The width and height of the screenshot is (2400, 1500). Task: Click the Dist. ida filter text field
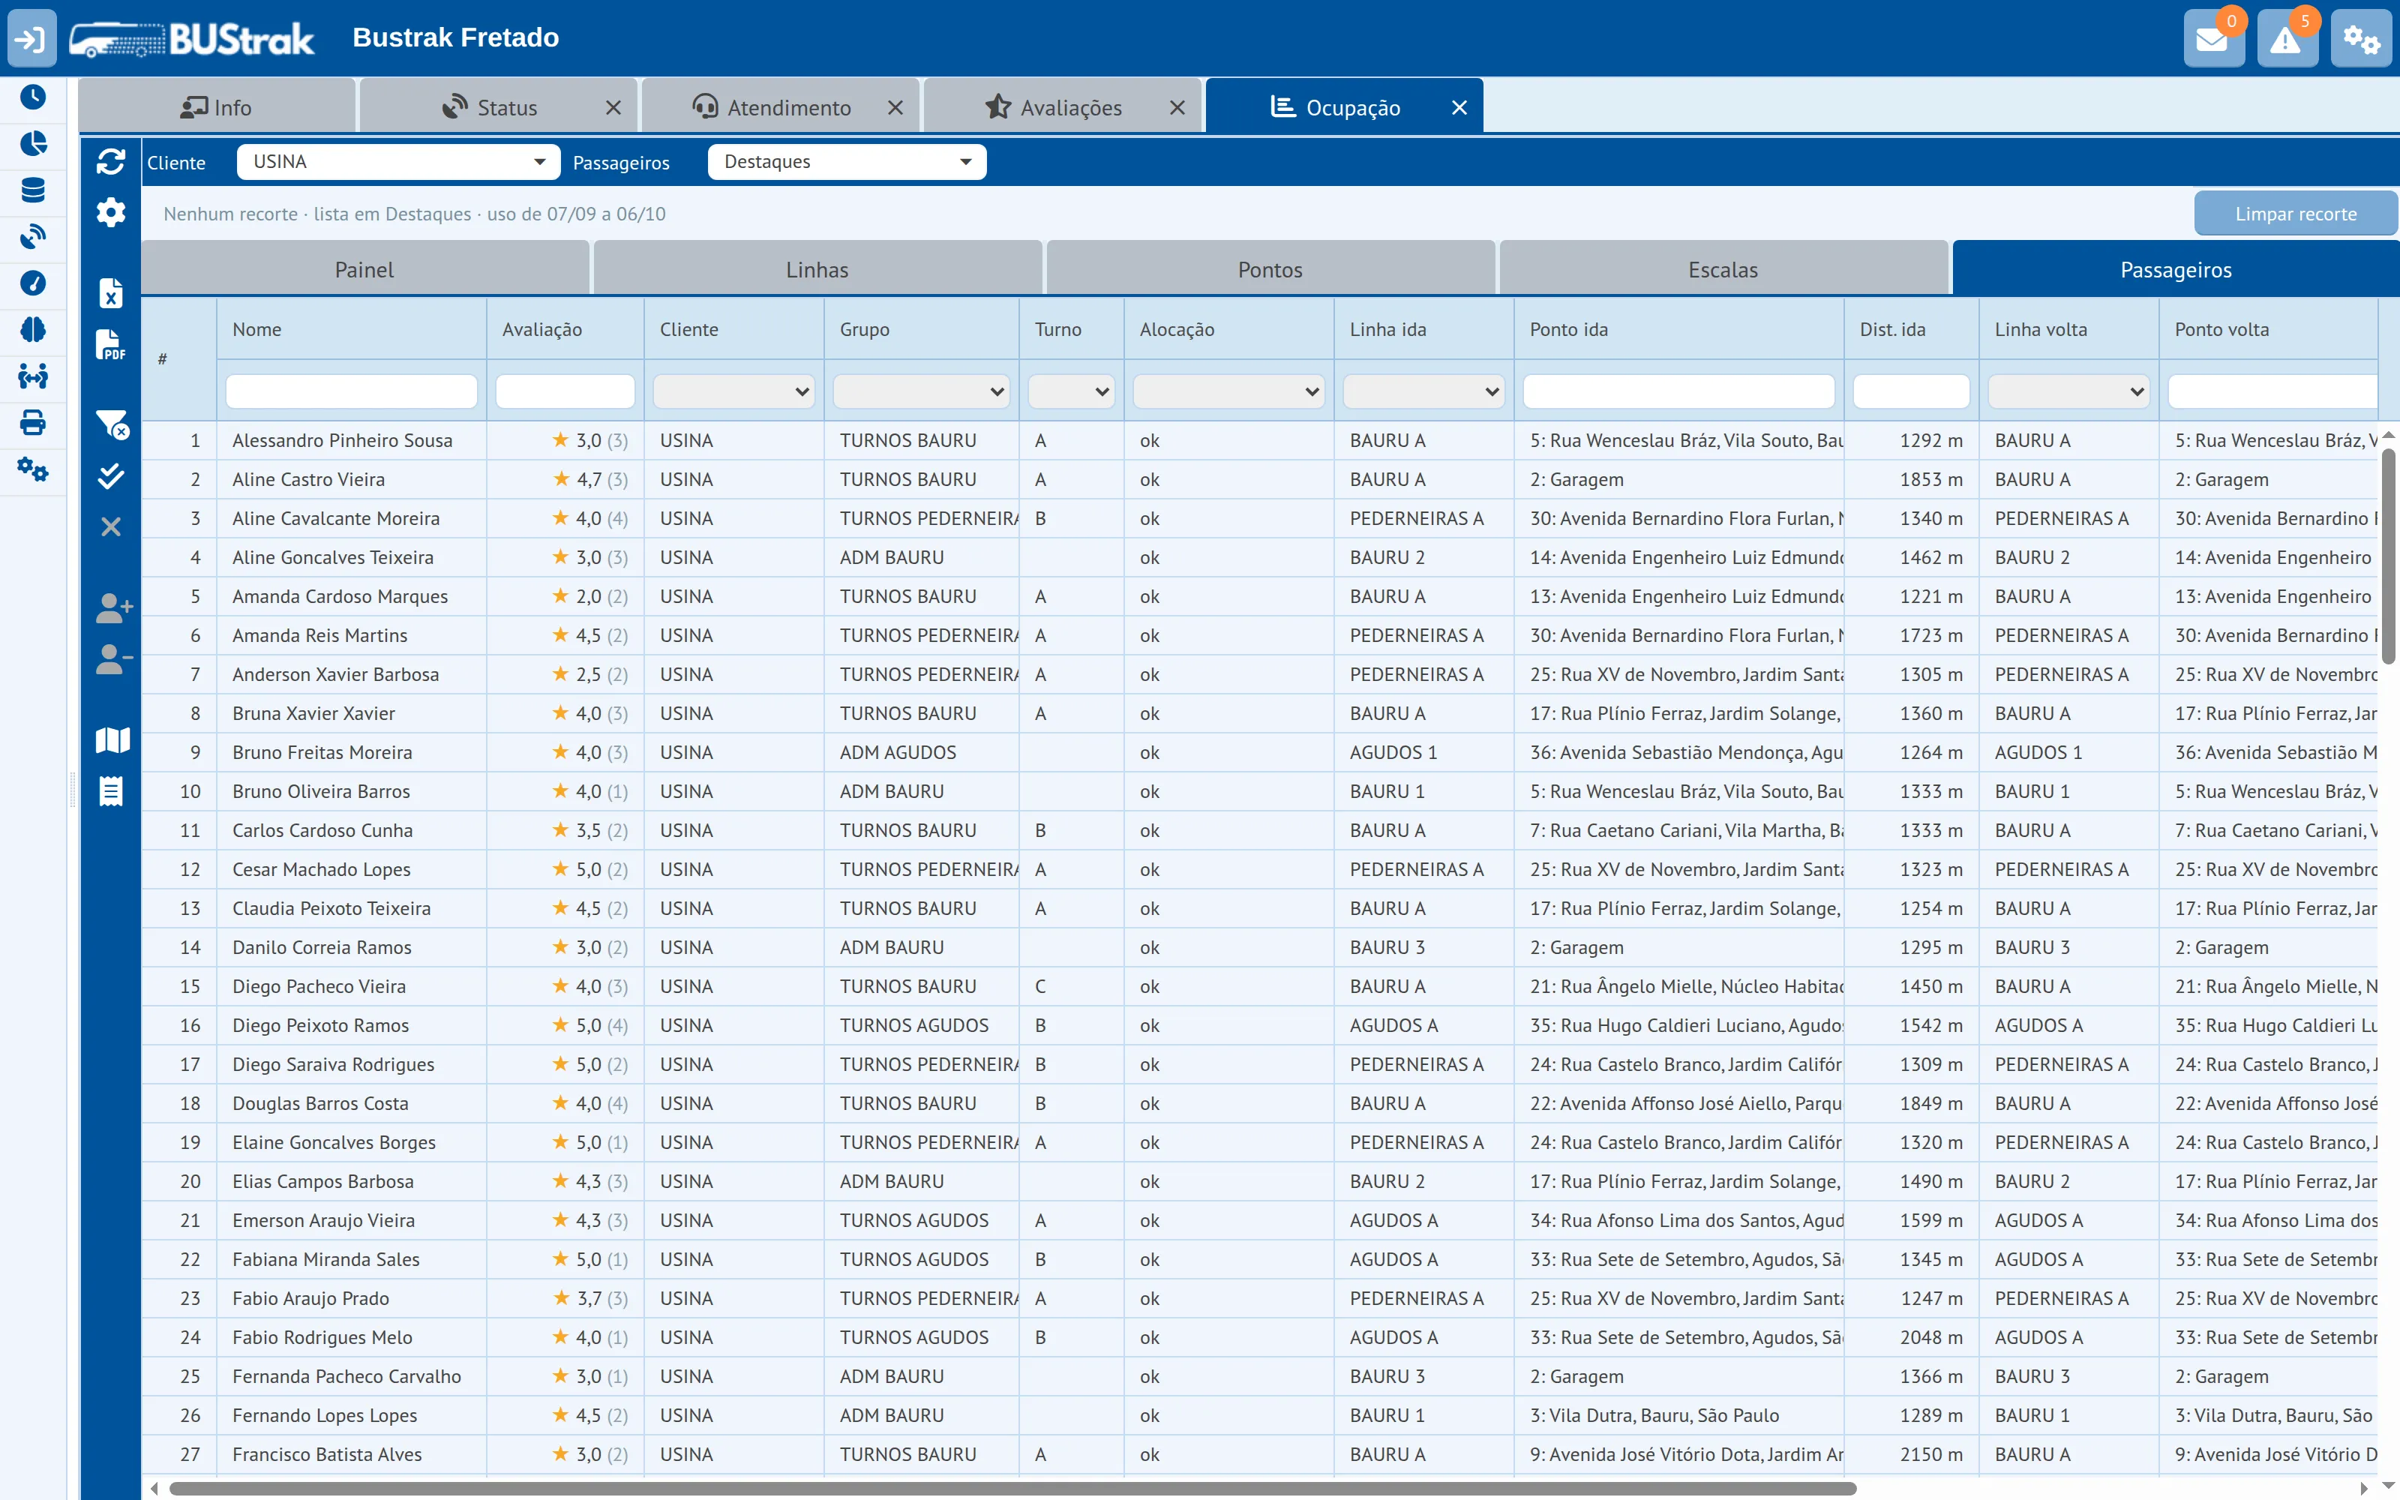point(1911,391)
